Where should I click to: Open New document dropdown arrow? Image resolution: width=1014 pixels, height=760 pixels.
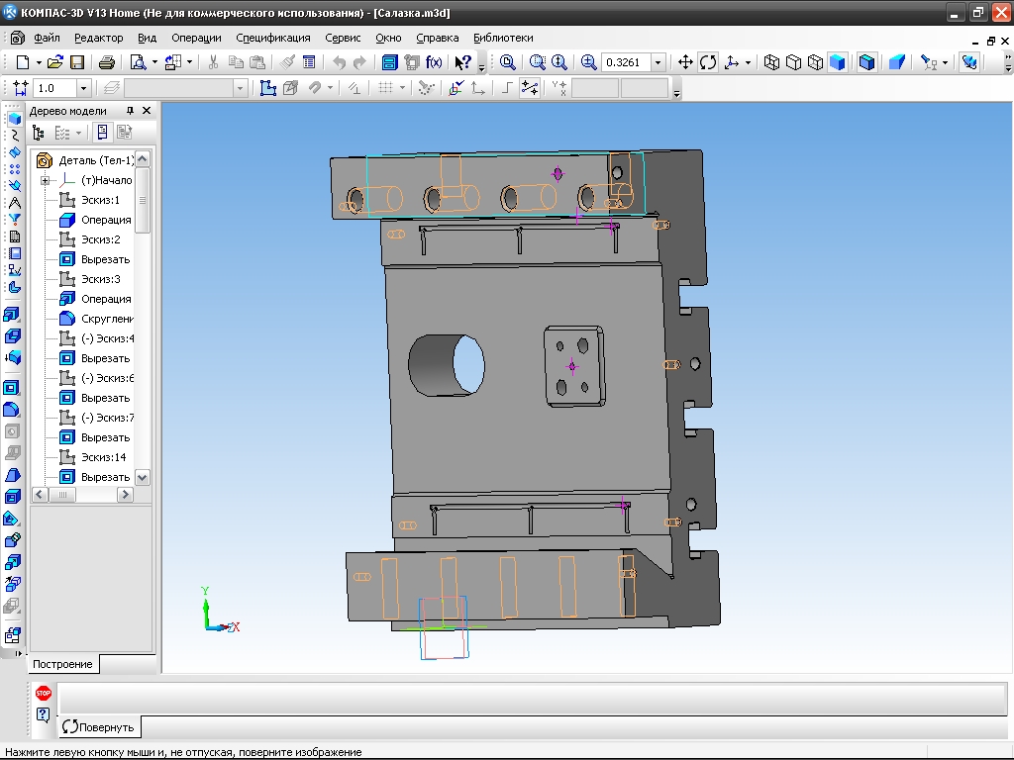39,62
